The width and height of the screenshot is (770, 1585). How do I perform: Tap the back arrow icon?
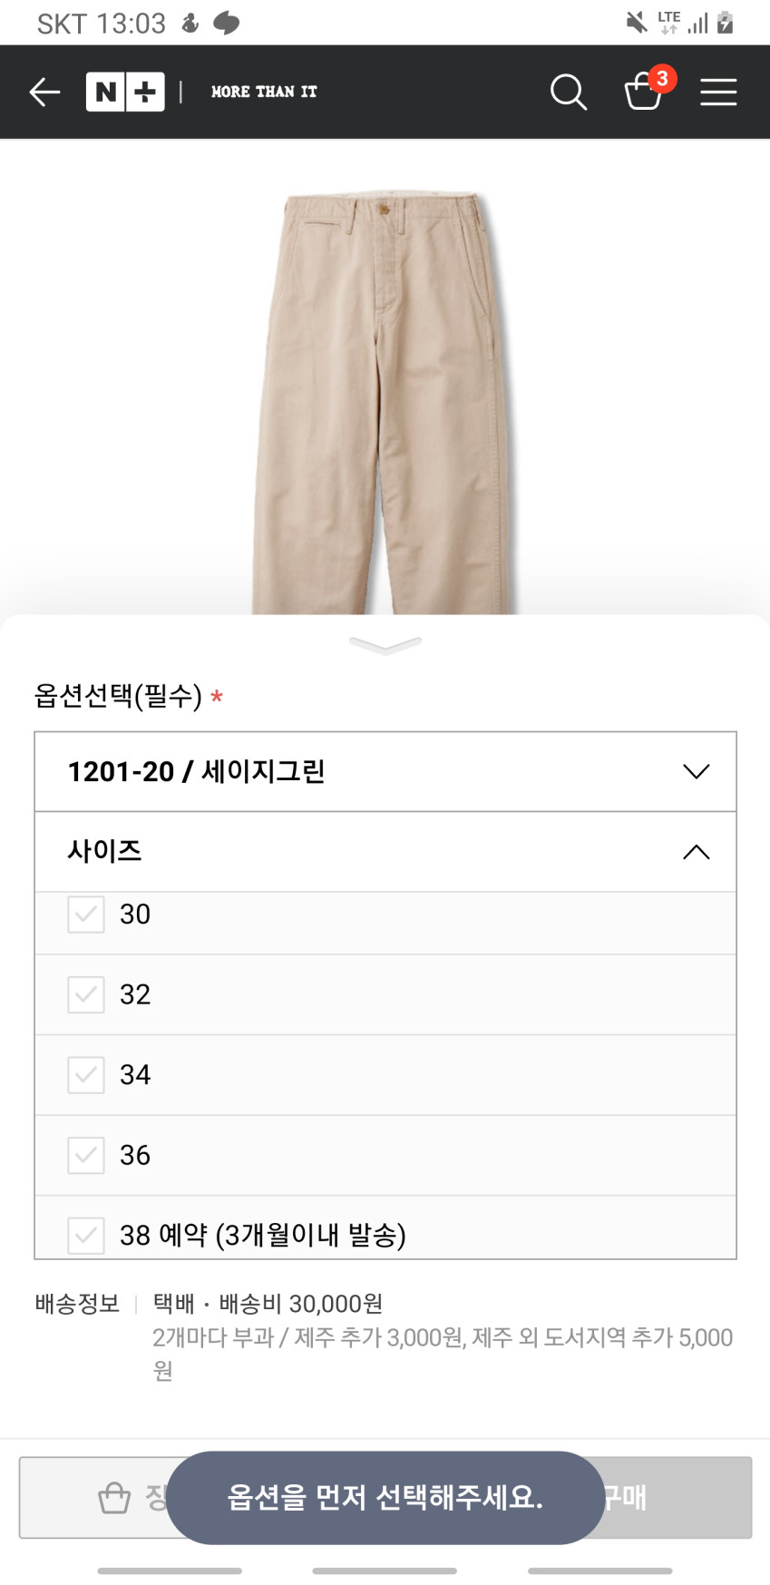(44, 92)
